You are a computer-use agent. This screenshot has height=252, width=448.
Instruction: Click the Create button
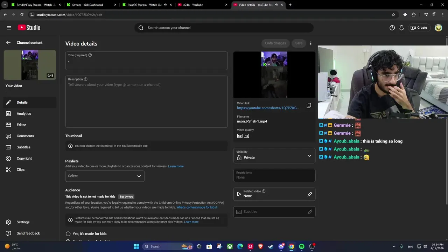click(x=419, y=28)
